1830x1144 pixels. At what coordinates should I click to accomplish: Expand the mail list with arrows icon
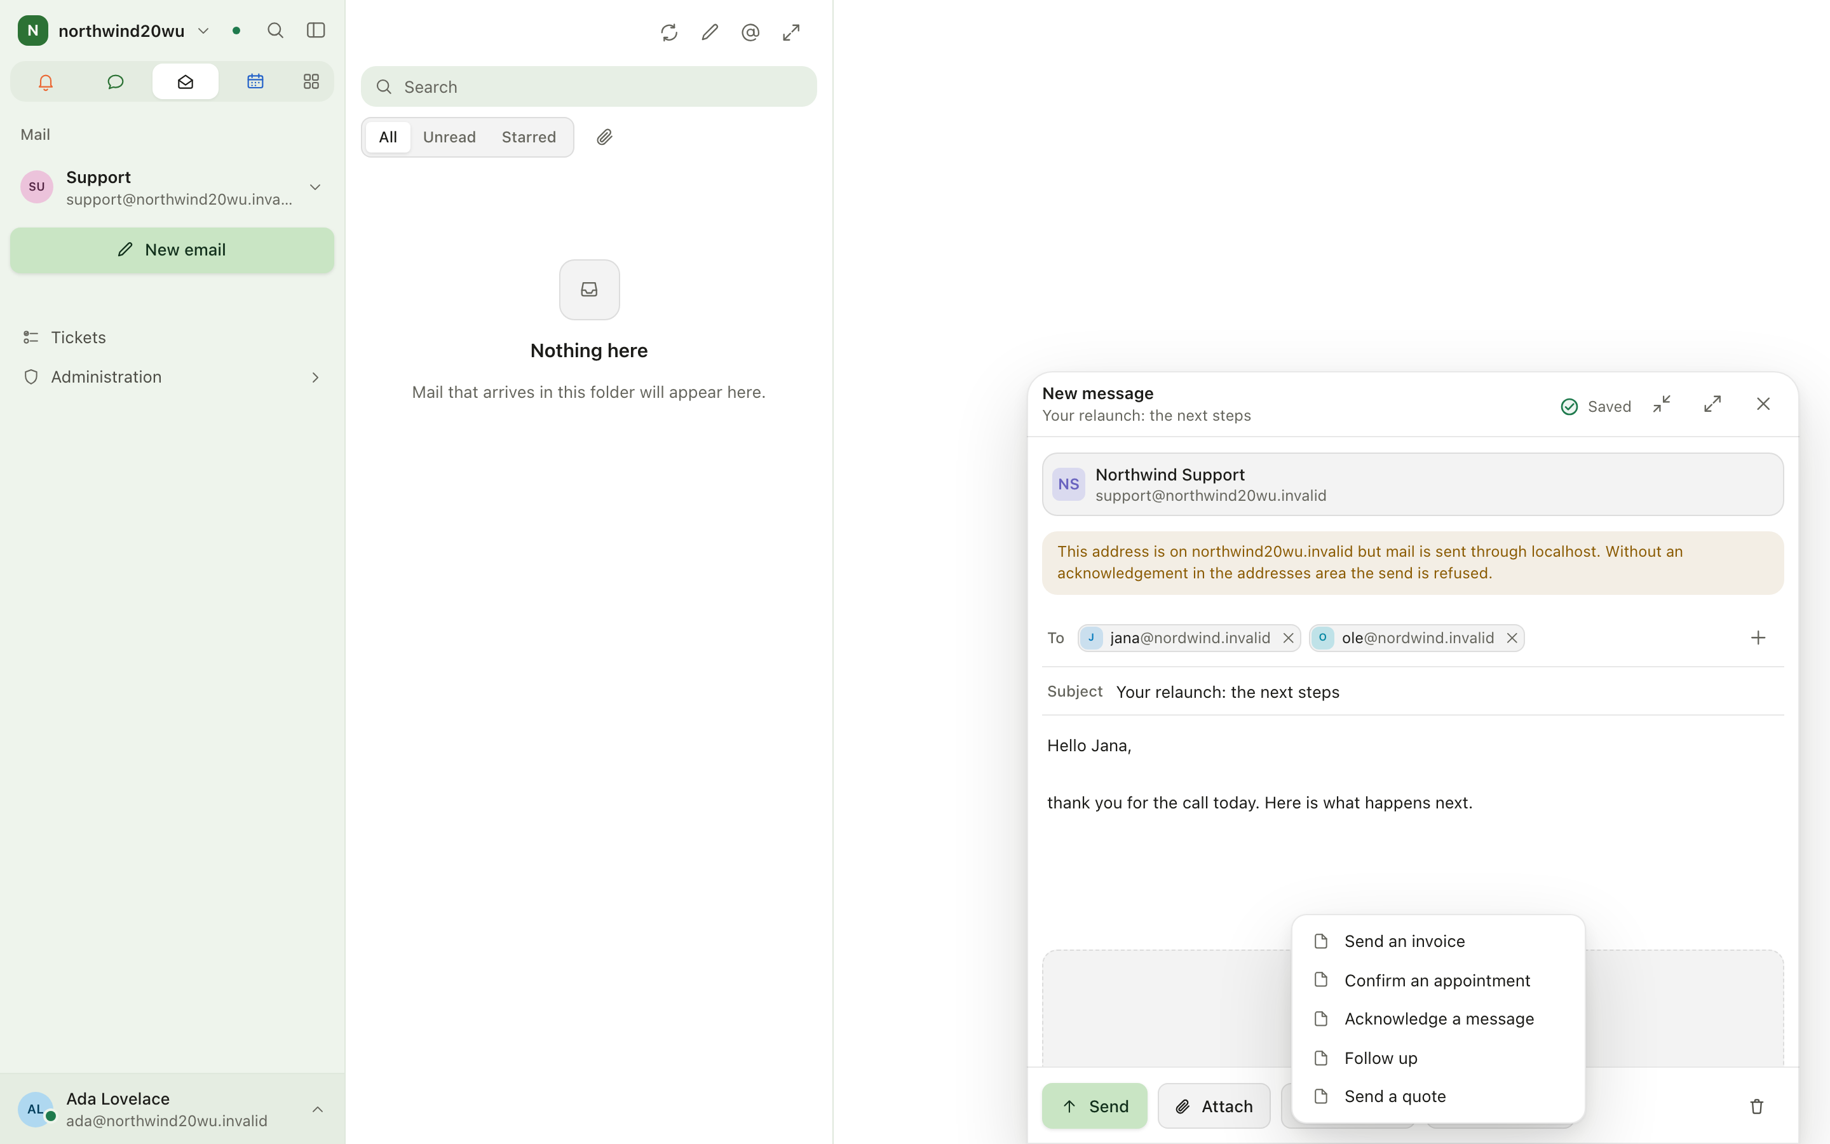[x=791, y=32]
